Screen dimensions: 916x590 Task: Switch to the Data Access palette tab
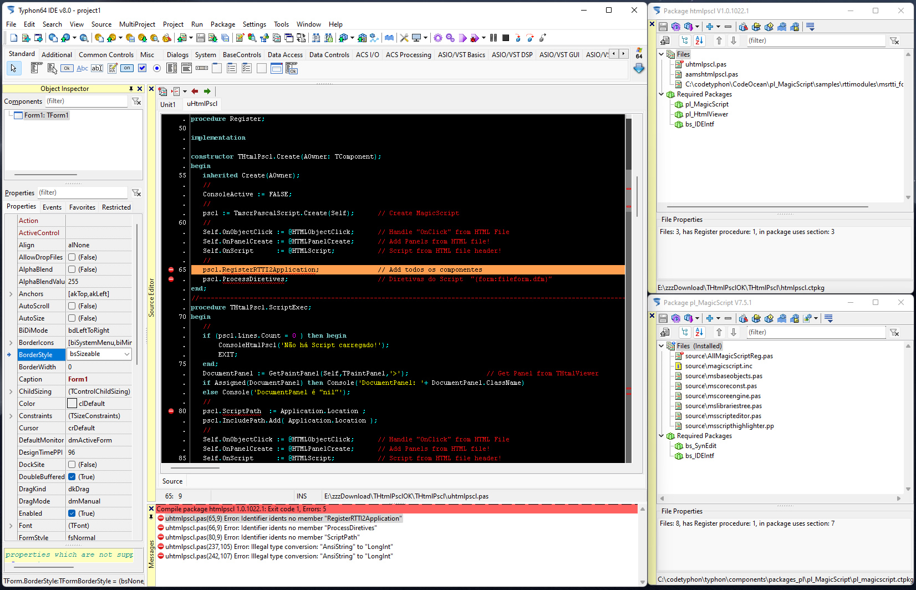tap(285, 54)
